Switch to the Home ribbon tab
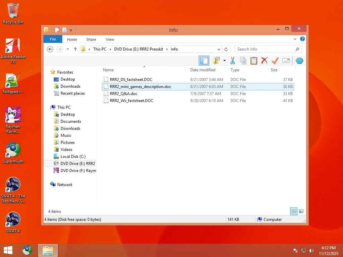343x257 pixels. click(x=72, y=39)
